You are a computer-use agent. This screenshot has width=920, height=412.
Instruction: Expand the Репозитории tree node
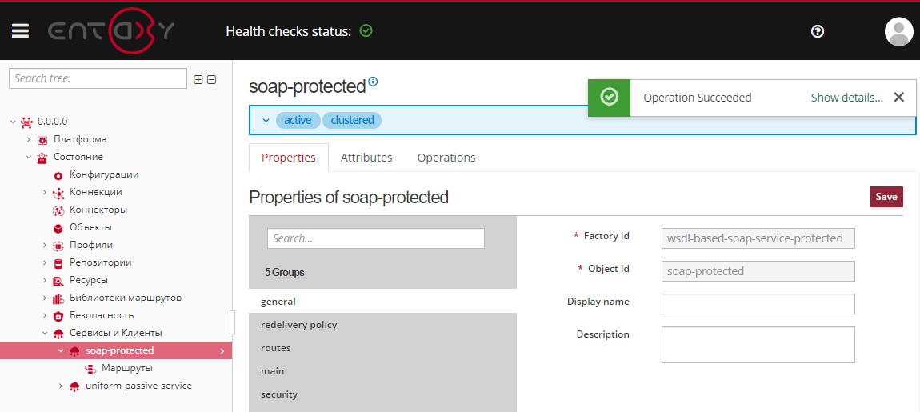(x=45, y=263)
